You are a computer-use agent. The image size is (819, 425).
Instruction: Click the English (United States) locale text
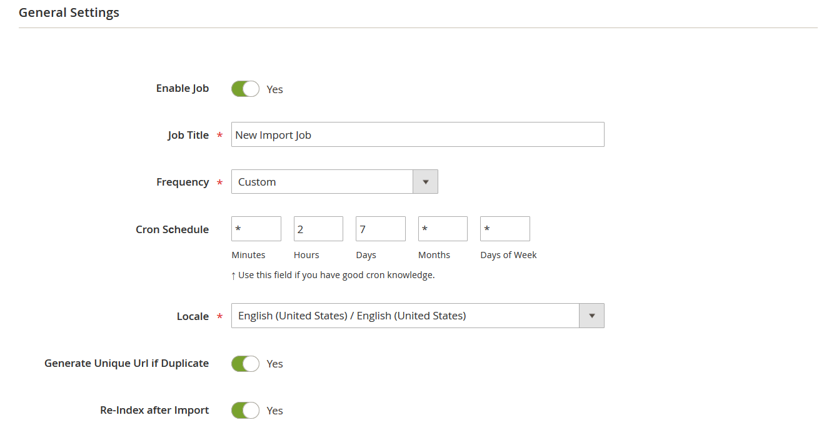click(348, 315)
